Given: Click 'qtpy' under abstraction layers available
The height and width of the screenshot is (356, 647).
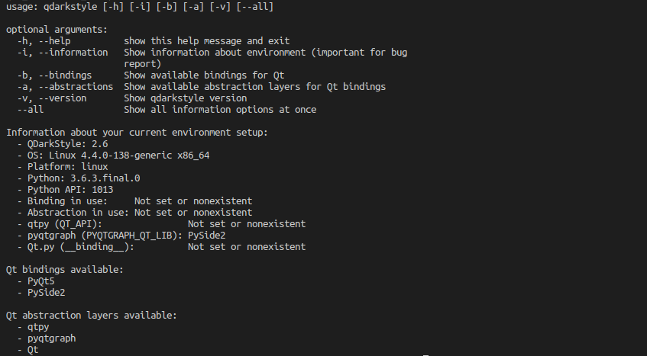Looking at the screenshot, I should [x=38, y=327].
